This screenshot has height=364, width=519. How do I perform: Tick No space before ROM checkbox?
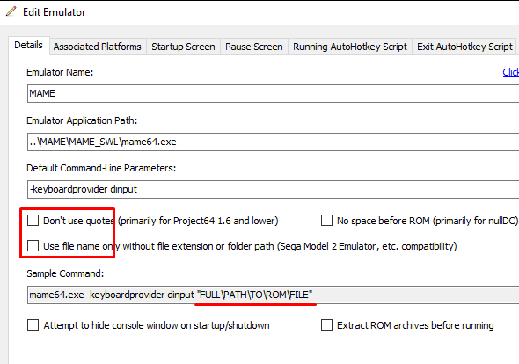pyautogui.click(x=326, y=221)
